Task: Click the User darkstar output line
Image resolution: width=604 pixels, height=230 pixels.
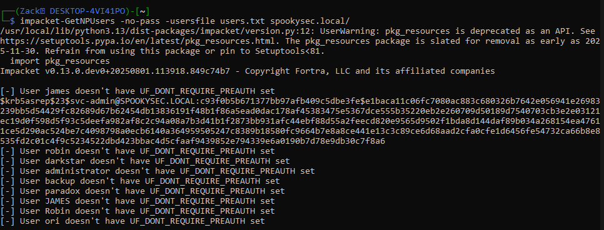Action: 145,161
